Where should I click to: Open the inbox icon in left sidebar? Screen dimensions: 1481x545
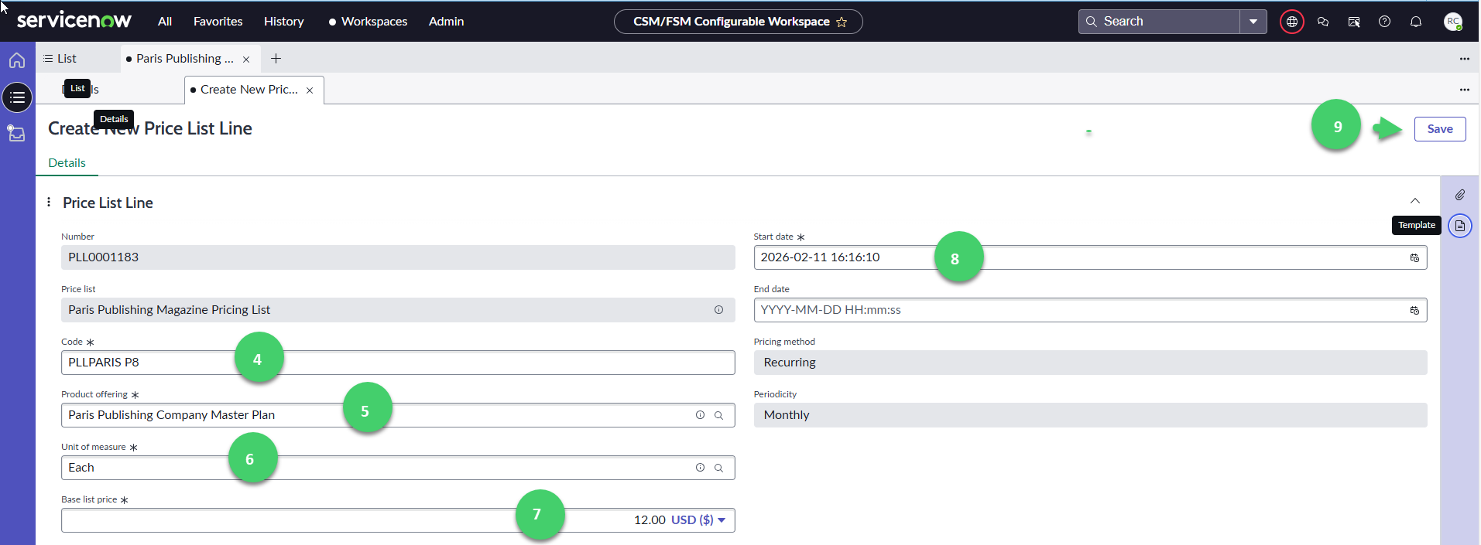[x=17, y=133]
